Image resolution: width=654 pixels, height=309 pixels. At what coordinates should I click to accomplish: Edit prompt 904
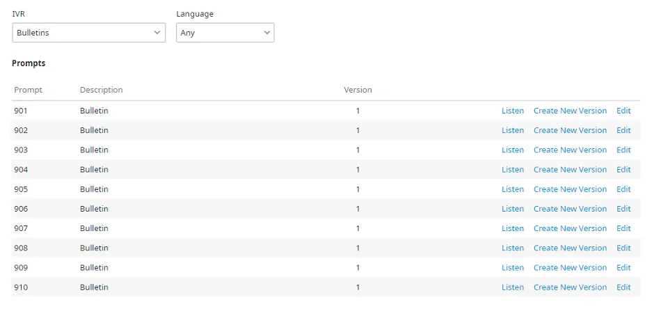pos(623,169)
